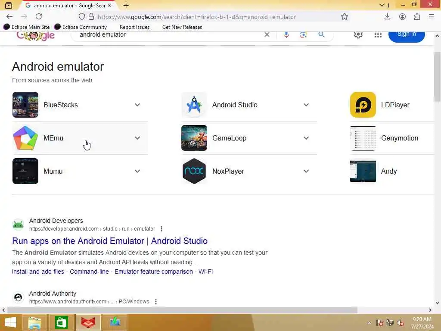Click the tracking protection shield icon
Image resolution: width=441 pixels, height=331 pixels.
pyautogui.click(x=81, y=17)
